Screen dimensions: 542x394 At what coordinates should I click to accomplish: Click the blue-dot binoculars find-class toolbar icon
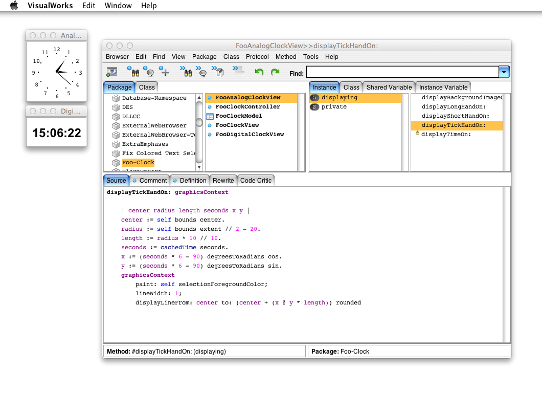133,71
